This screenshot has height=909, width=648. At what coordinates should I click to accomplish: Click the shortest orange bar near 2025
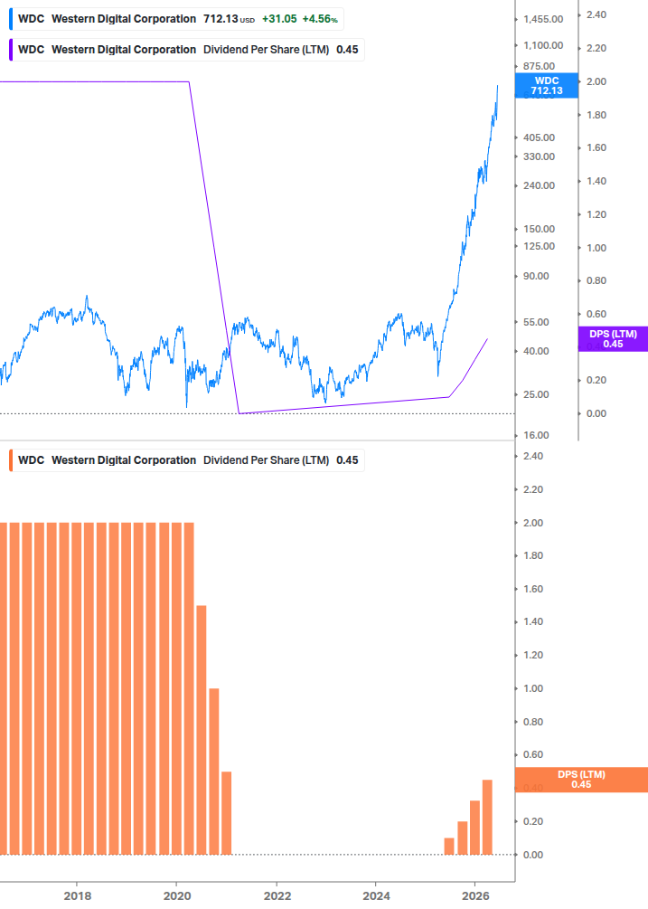click(x=449, y=847)
